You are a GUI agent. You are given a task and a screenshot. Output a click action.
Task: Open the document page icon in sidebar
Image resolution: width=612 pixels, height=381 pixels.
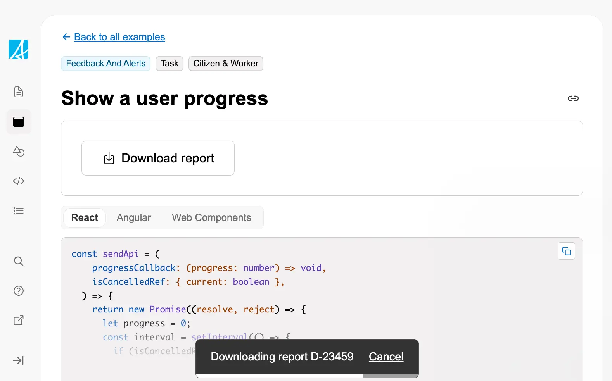point(18,92)
